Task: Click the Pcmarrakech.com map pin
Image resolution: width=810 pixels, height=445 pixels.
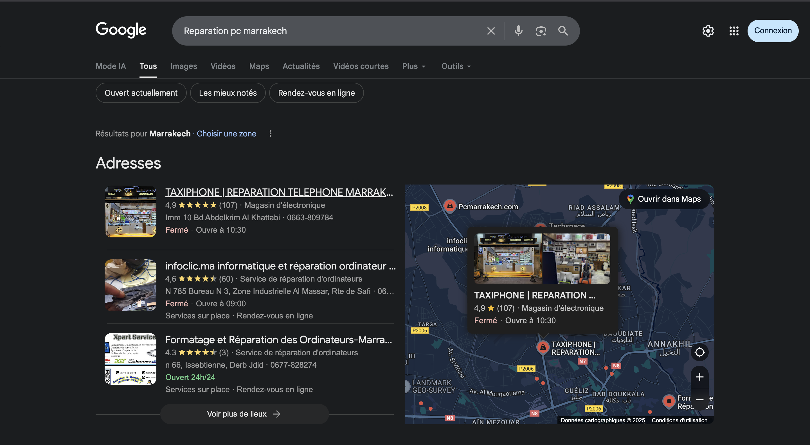Action: pyautogui.click(x=450, y=206)
